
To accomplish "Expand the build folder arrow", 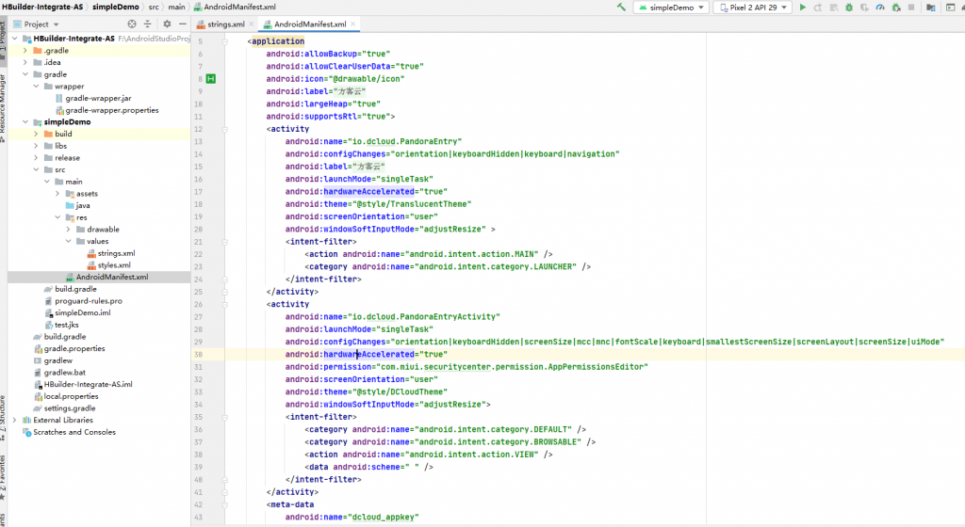I will pyautogui.click(x=37, y=134).
